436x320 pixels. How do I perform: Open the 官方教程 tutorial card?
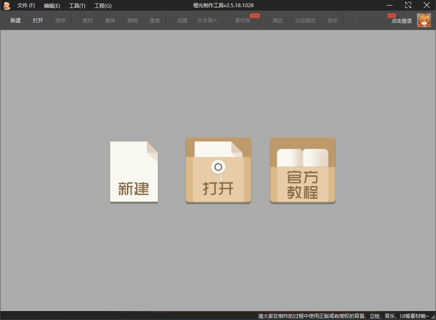302,170
